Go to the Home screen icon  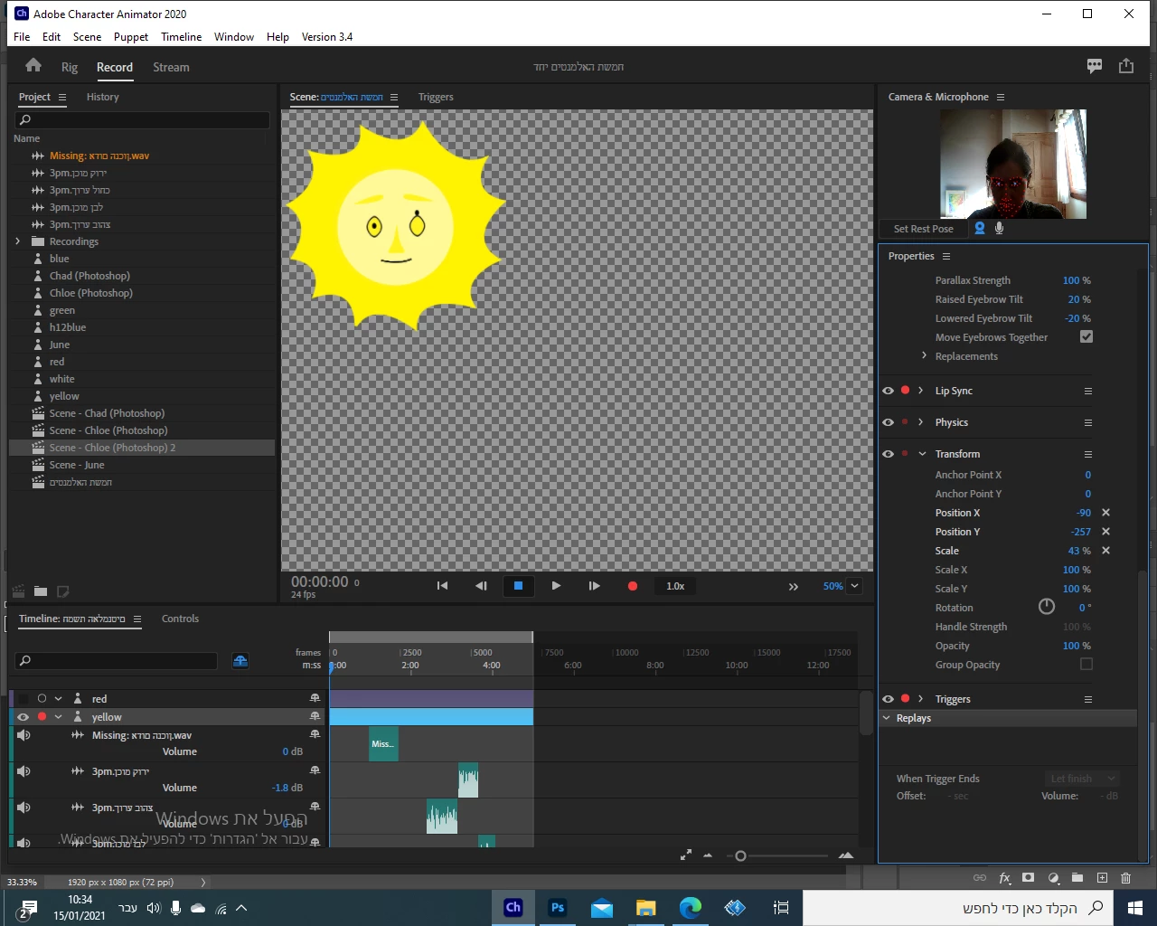click(x=33, y=65)
